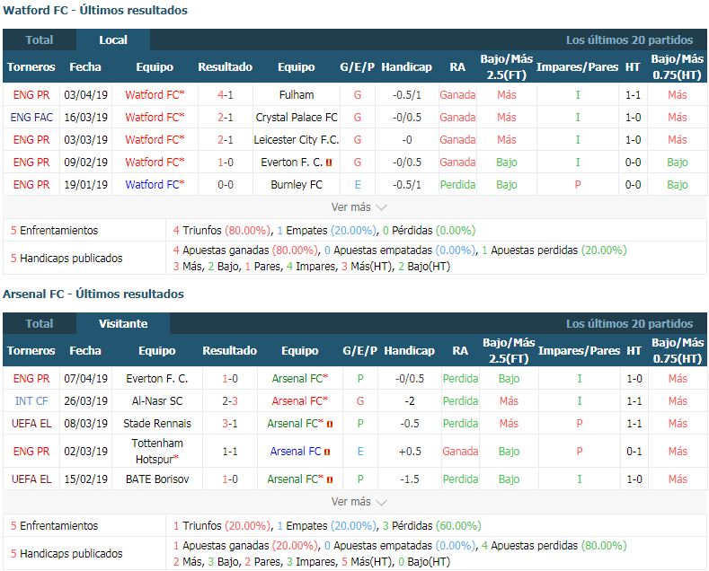This screenshot has height=571, width=709.
Task: Click Watford FC in the Burnley row
Action: [x=155, y=185]
